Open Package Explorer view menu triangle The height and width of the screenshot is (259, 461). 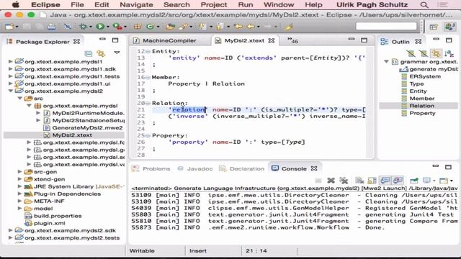[117, 53]
